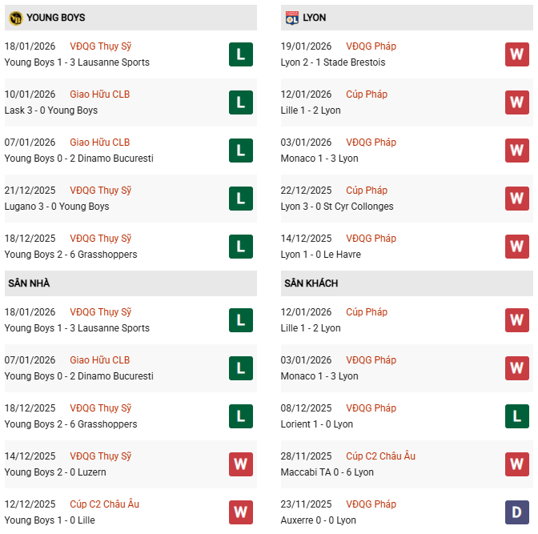This screenshot has height=534, width=538.
Task: Click win badge for Lyon 2-1 Stade Brestois
Action: pyautogui.click(x=516, y=54)
